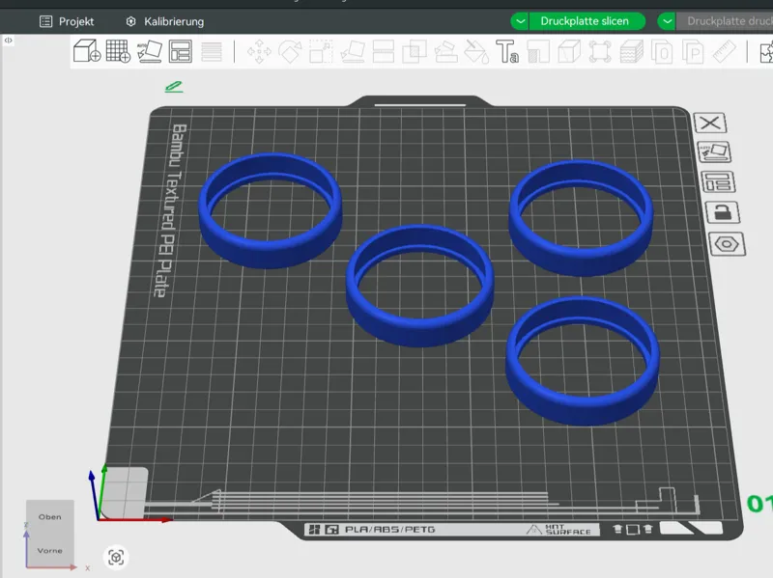This screenshot has width=773, height=578.
Task: Switch view to Oben on view cube
Action: 50,516
